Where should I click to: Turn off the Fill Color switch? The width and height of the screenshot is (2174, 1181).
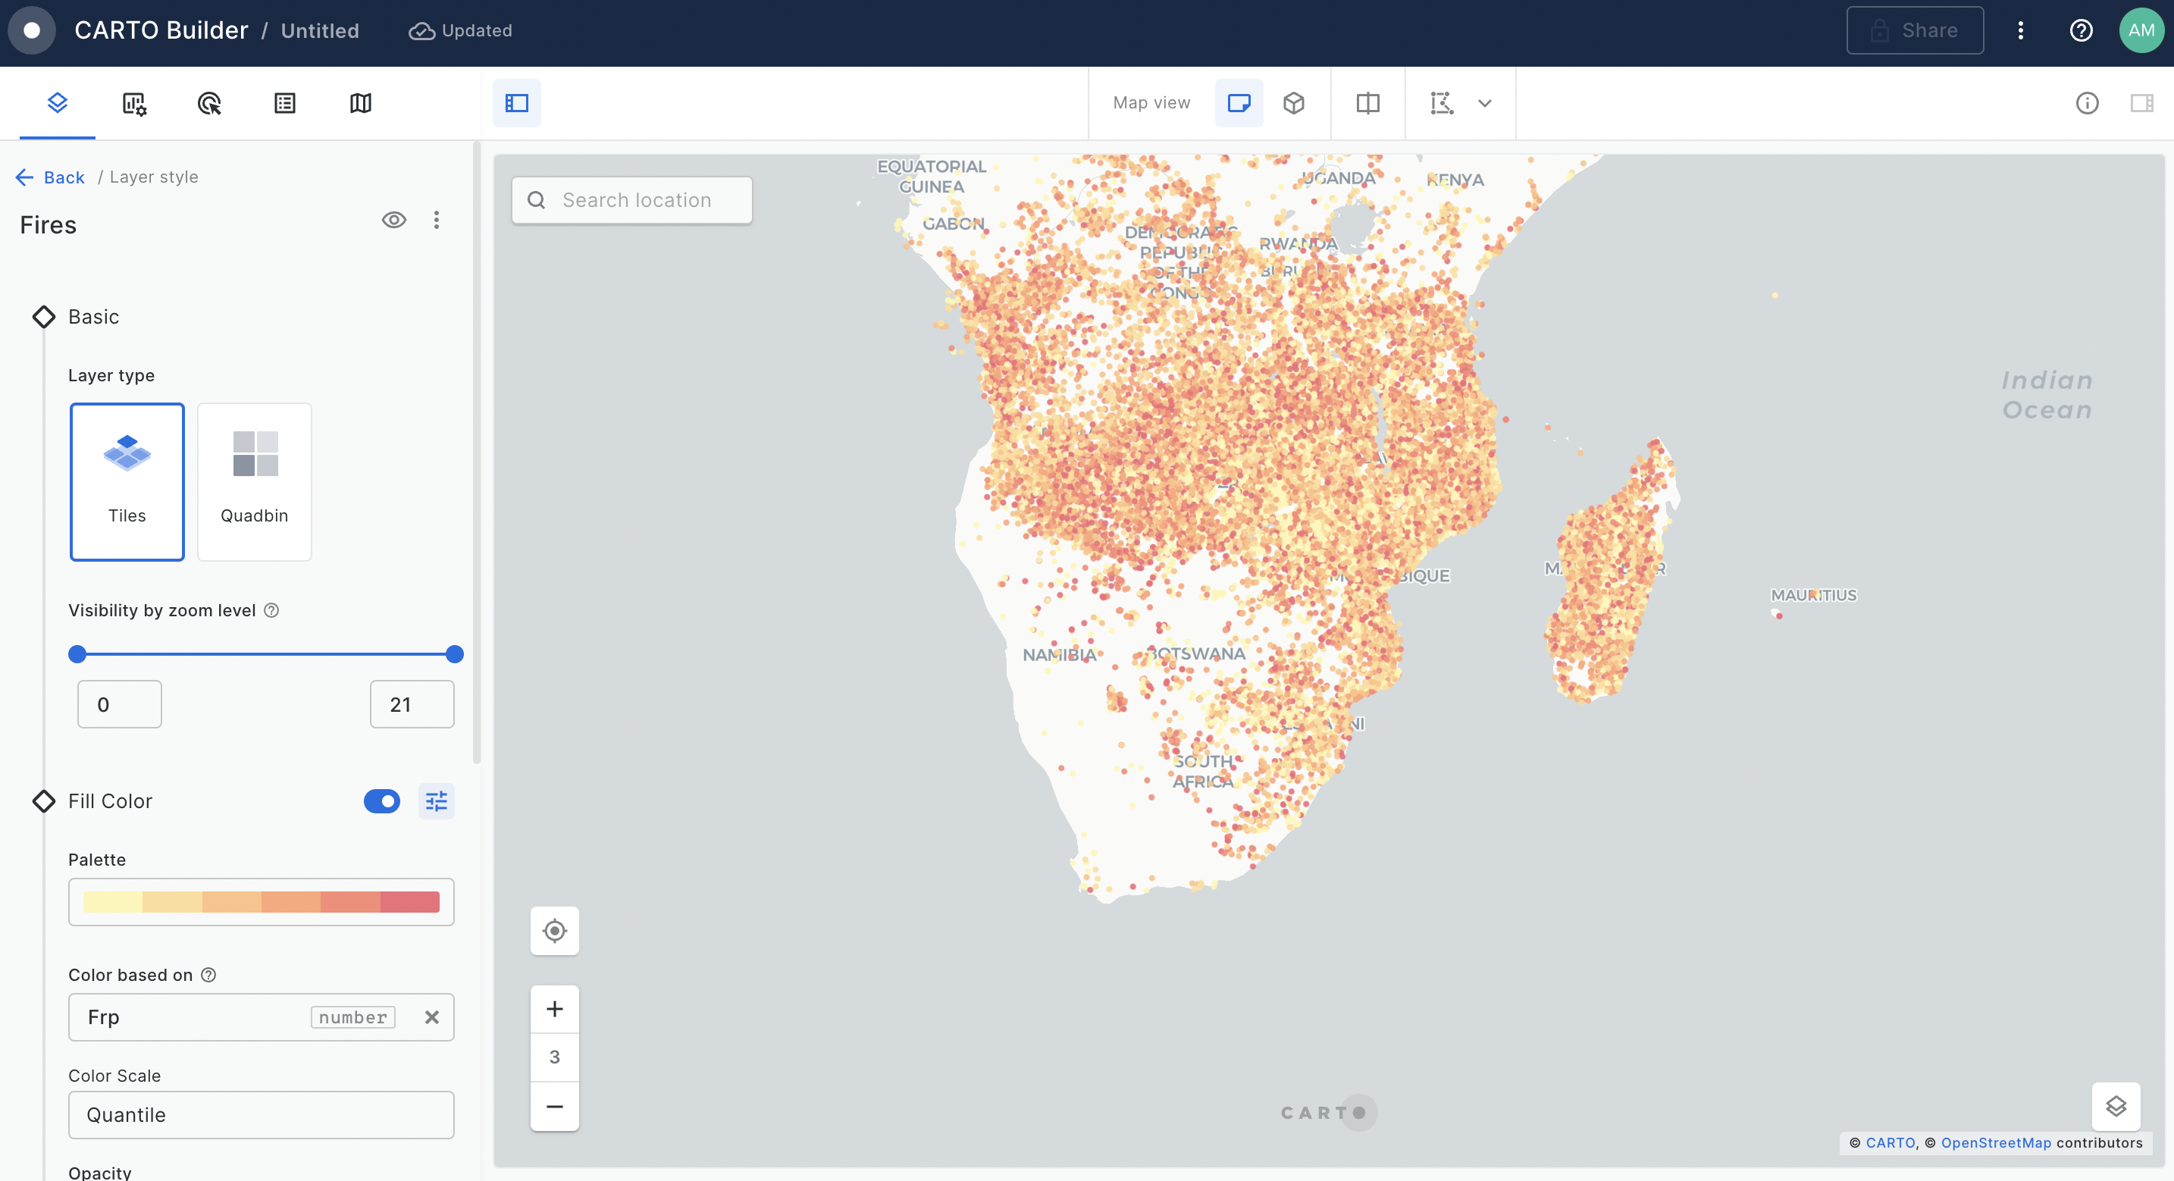click(381, 800)
